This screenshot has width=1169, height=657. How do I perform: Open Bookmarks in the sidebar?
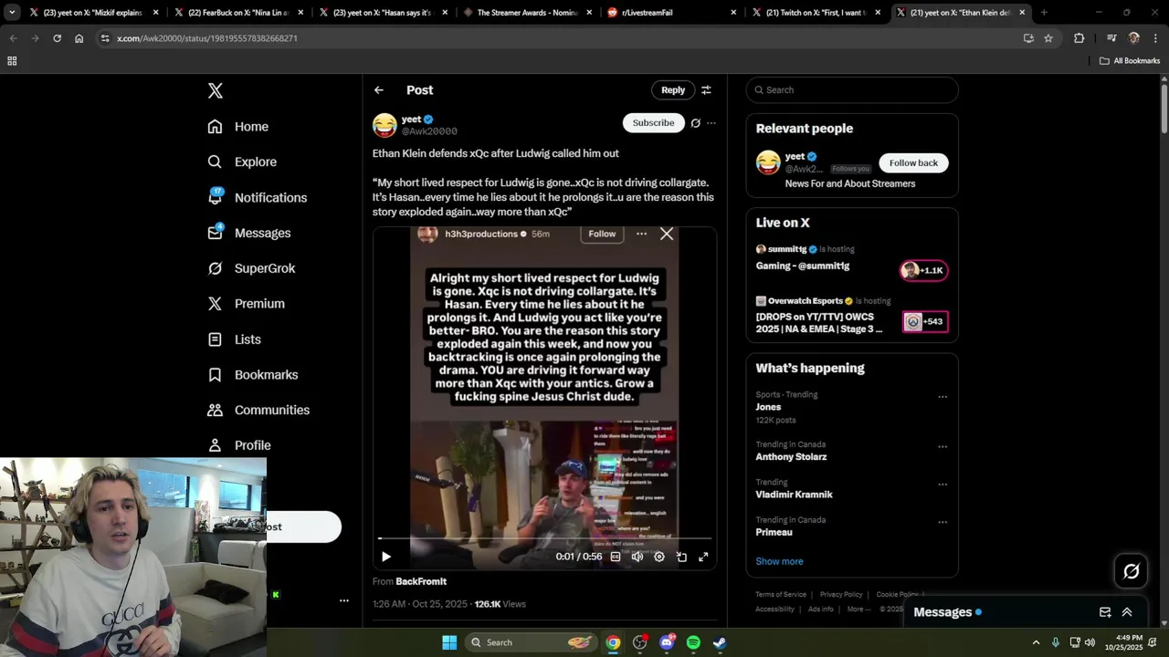pyautogui.click(x=253, y=375)
